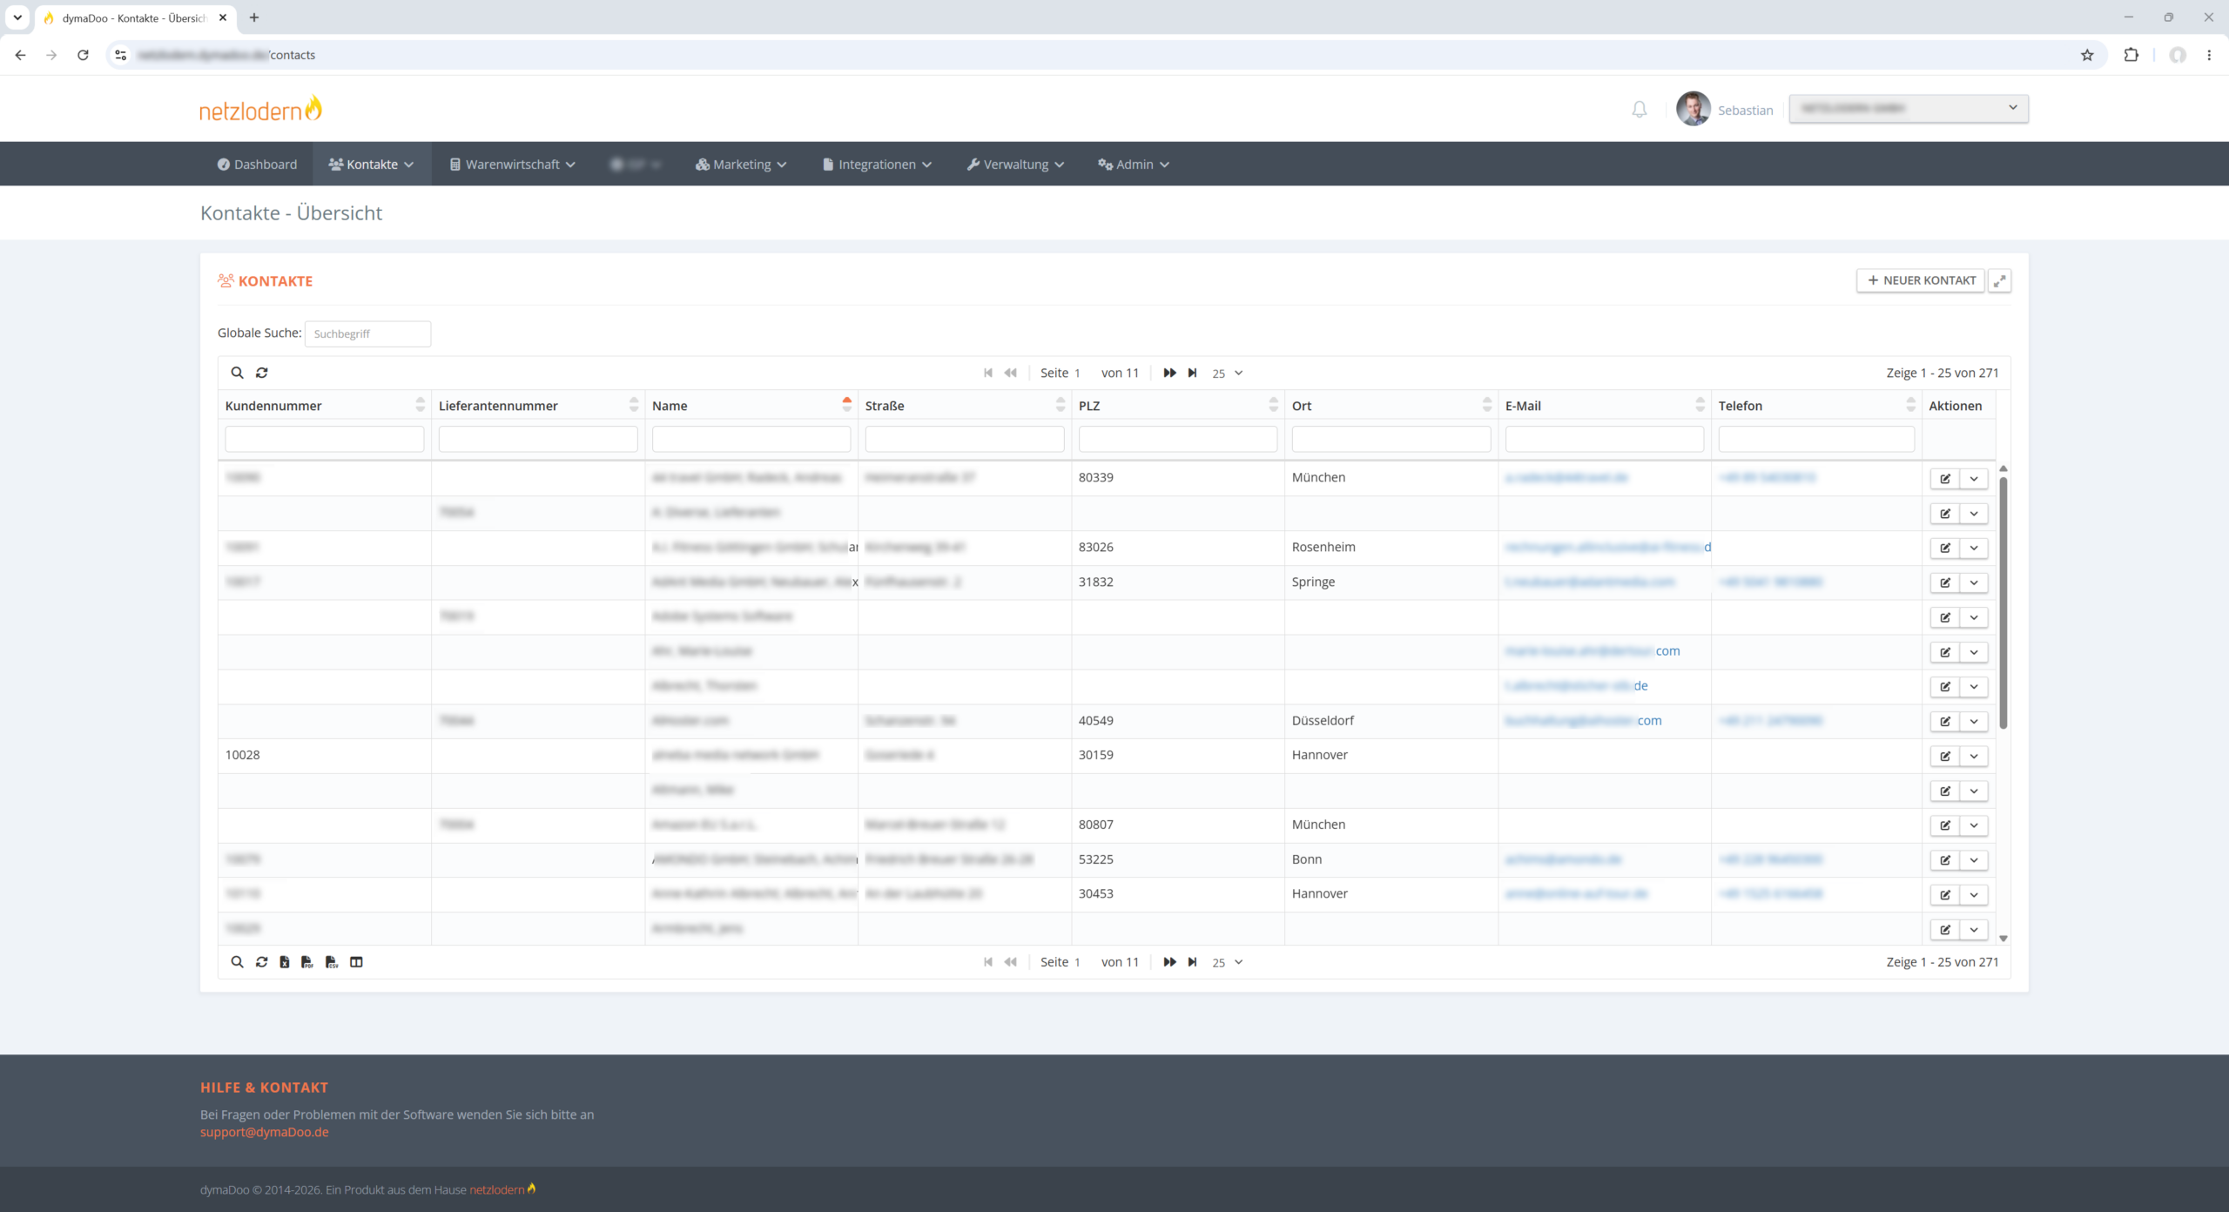Jump to last page in top pager
The height and width of the screenshot is (1212, 2229).
(x=1193, y=373)
